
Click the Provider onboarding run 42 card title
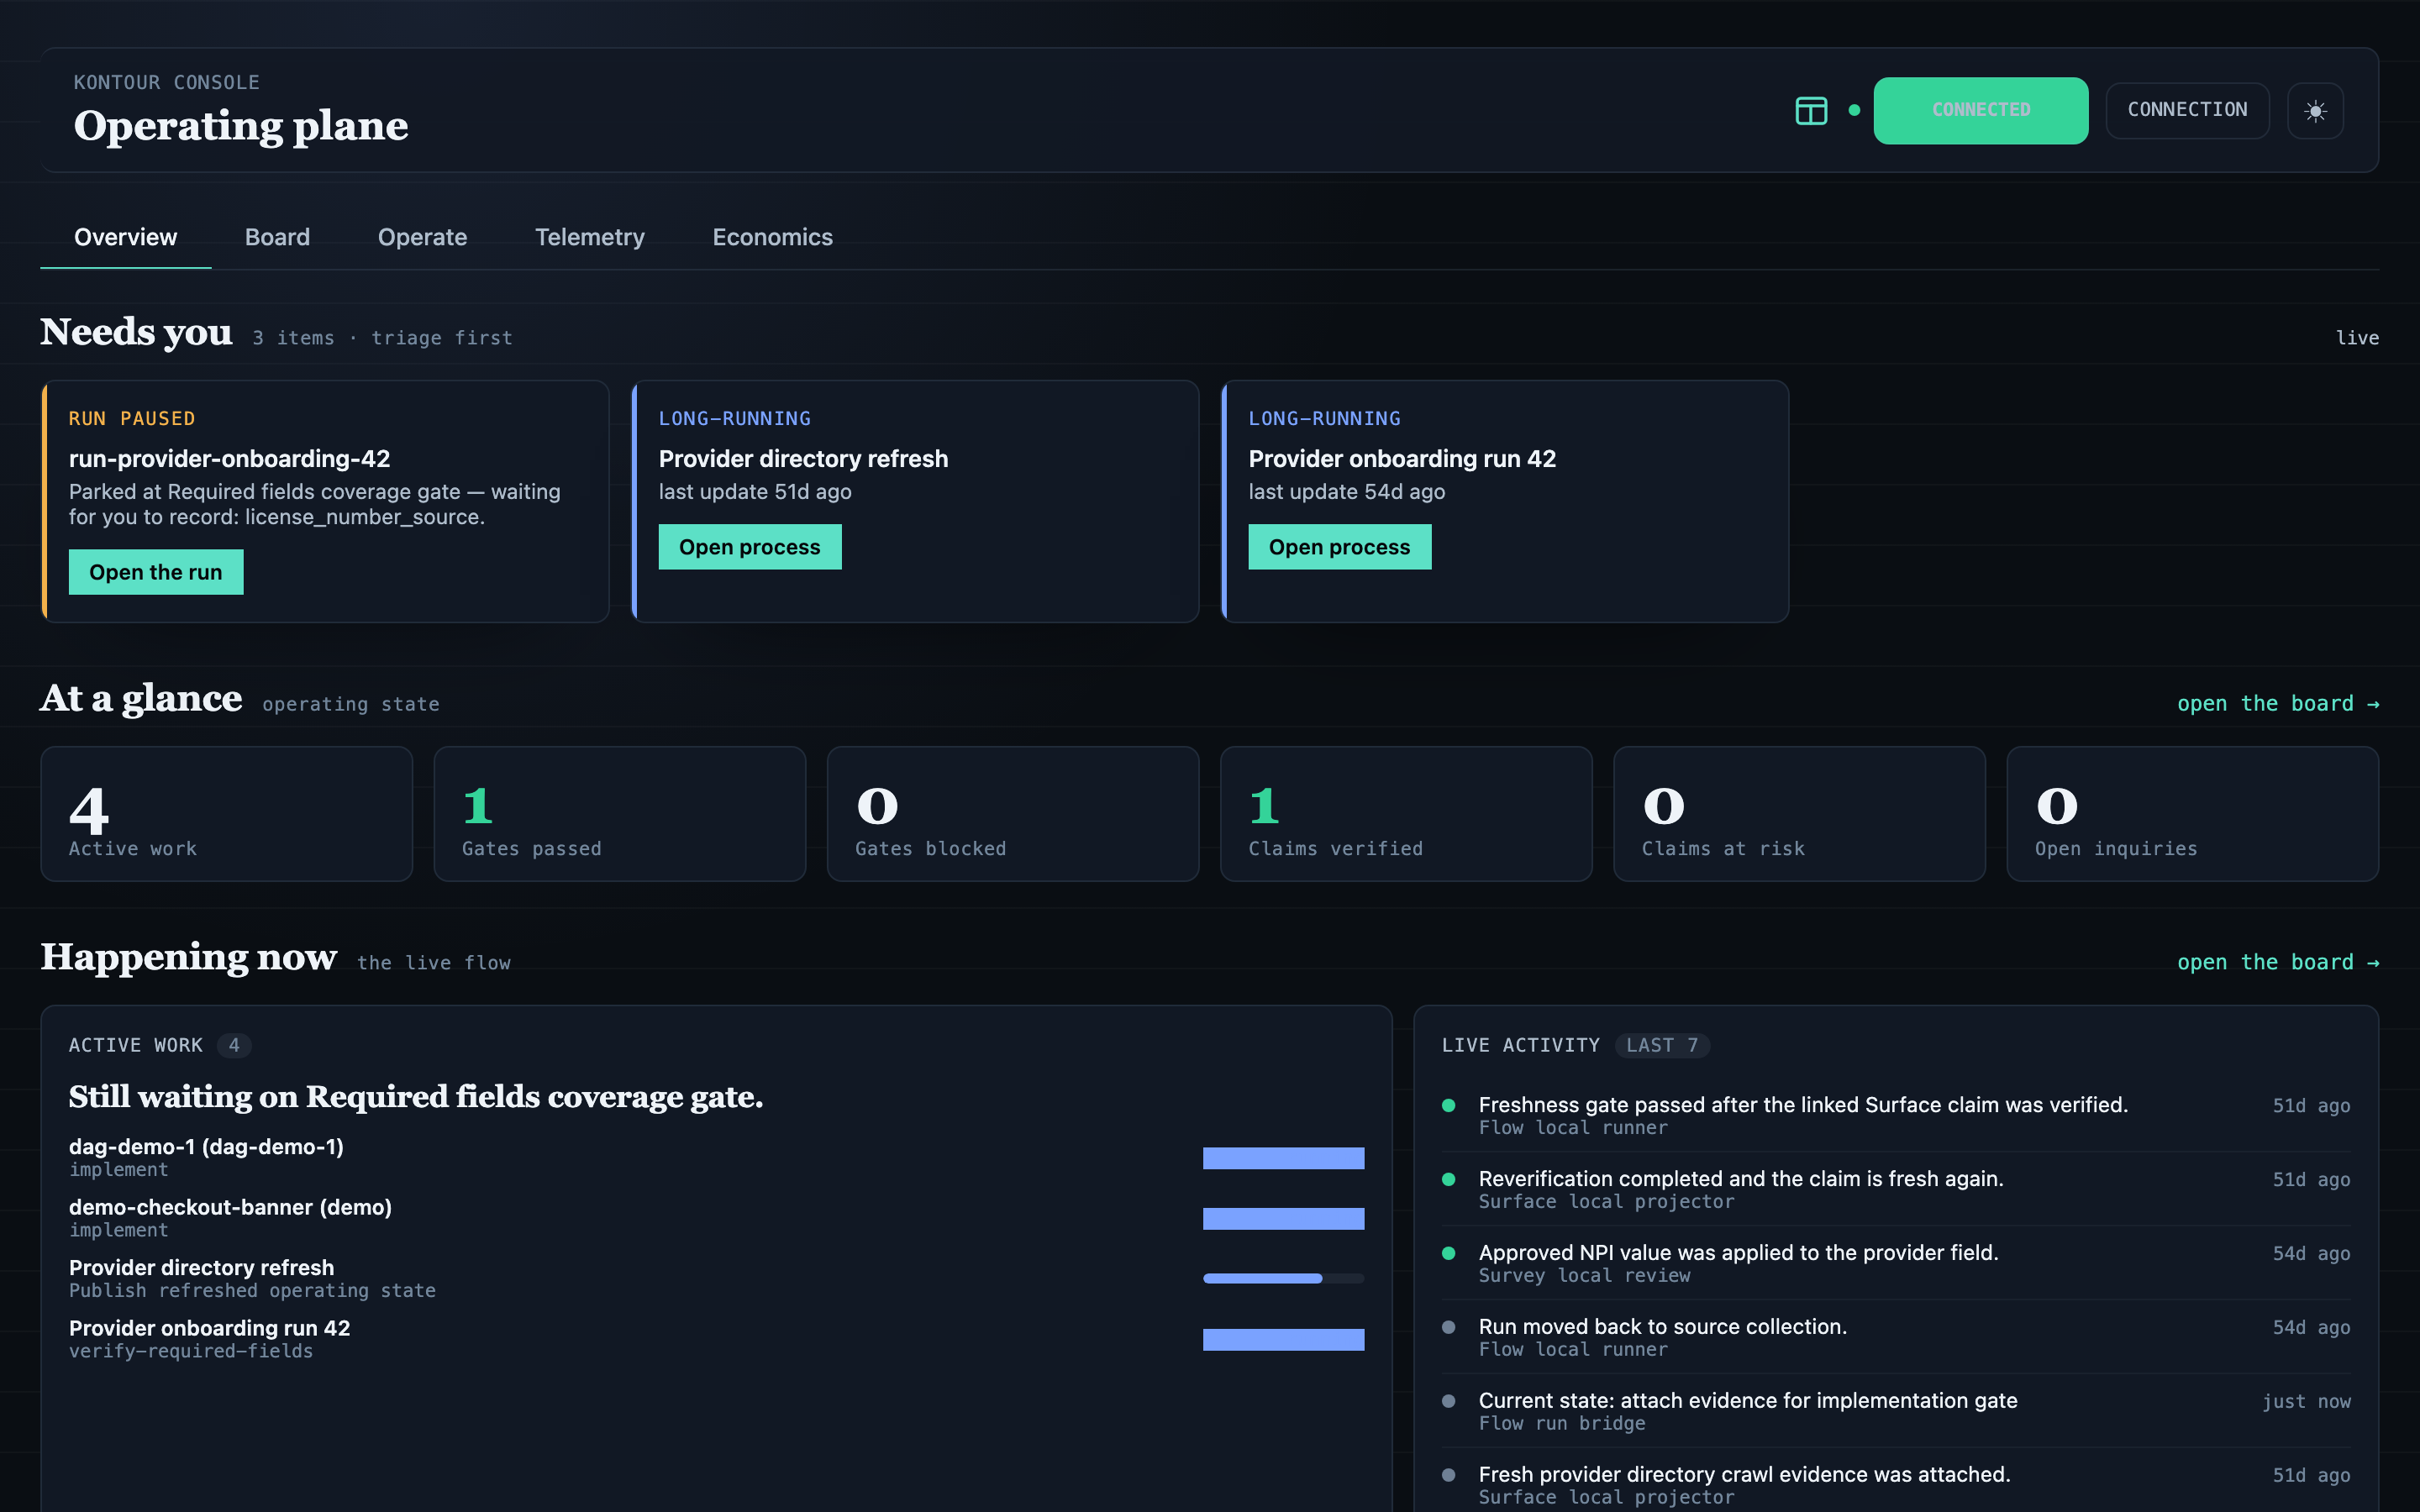1402,459
